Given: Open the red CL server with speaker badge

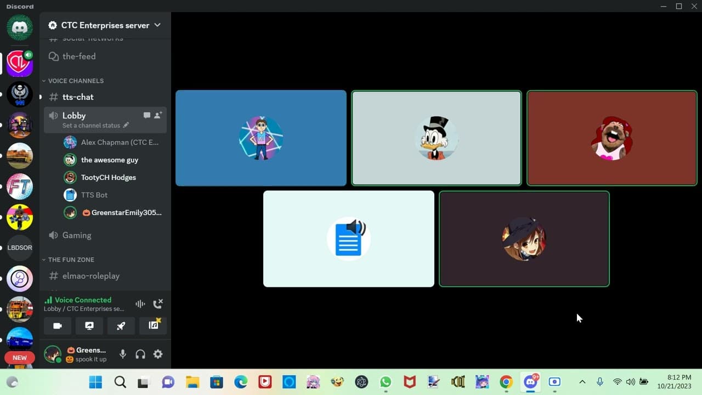Looking at the screenshot, I should [20, 63].
